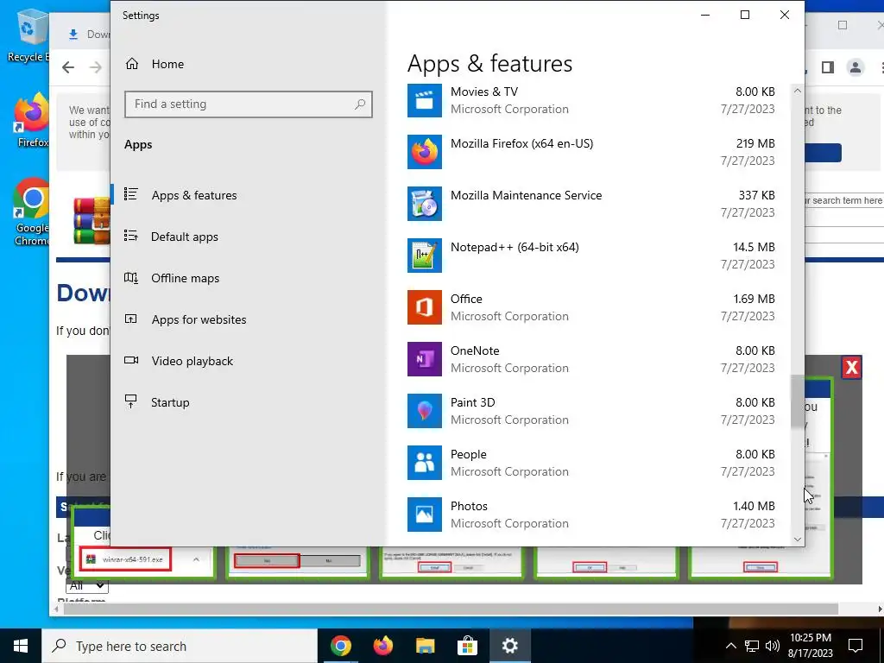The width and height of the screenshot is (884, 663).
Task: Click the Photos app icon
Action: point(425,515)
